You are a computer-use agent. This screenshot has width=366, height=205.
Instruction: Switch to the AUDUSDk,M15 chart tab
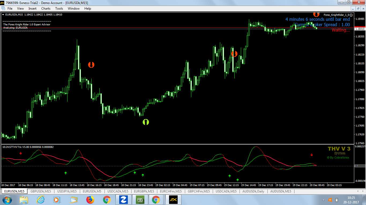(281, 191)
